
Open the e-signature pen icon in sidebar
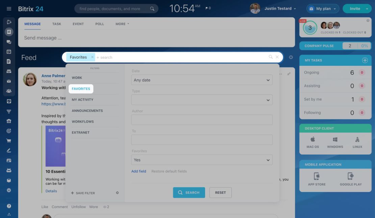(9, 151)
